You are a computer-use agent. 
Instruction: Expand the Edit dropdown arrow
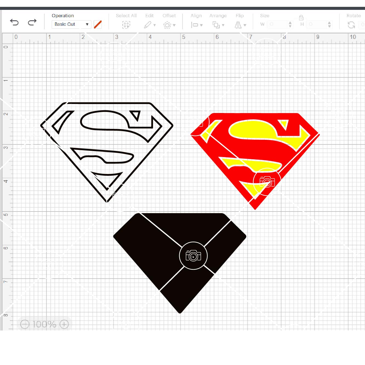point(155,25)
